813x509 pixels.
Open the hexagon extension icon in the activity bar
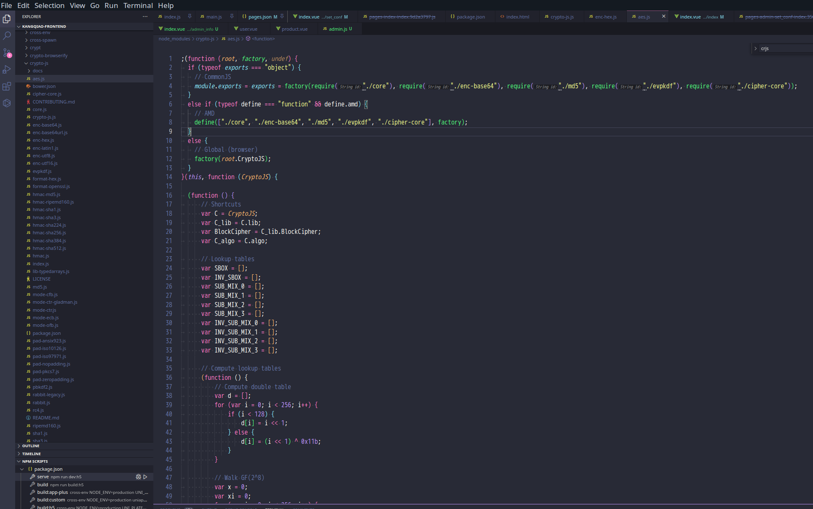tap(7, 103)
